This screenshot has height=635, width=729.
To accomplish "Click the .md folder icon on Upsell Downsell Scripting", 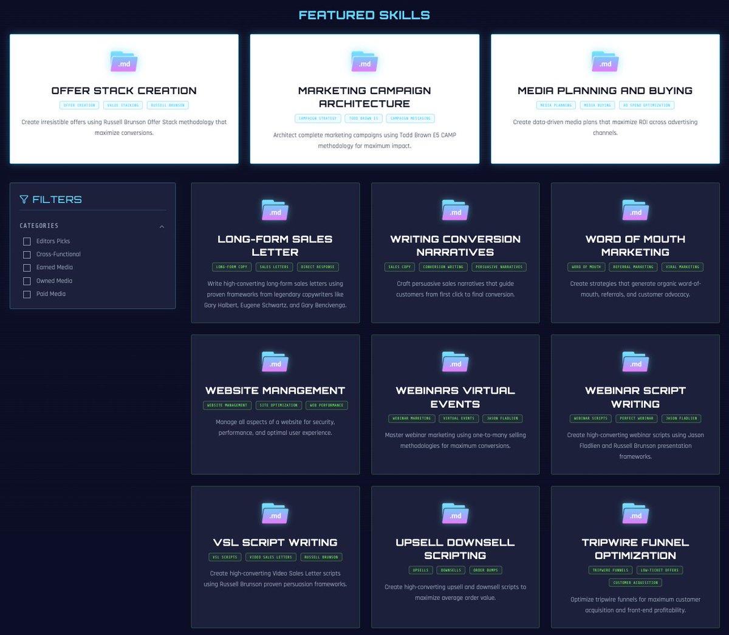I will pos(456,513).
